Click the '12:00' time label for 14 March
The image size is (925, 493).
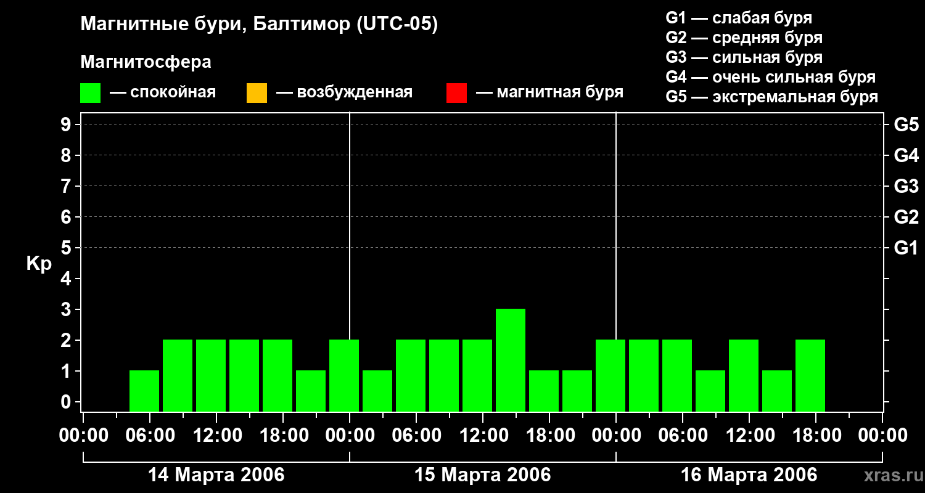(216, 435)
